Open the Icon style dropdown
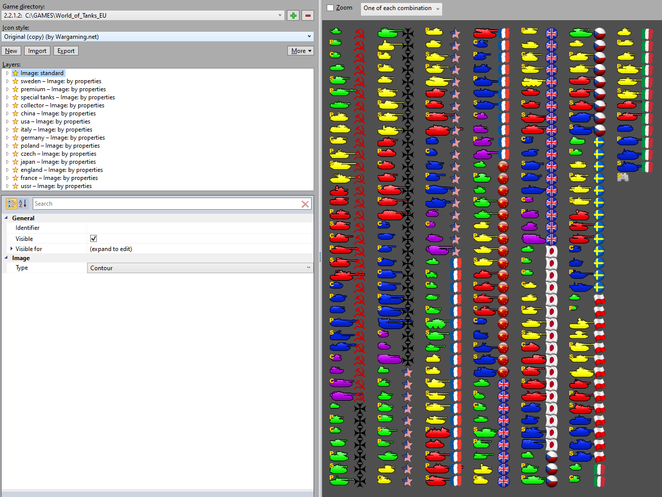Viewport: 662px width, 497px height. (x=309, y=37)
